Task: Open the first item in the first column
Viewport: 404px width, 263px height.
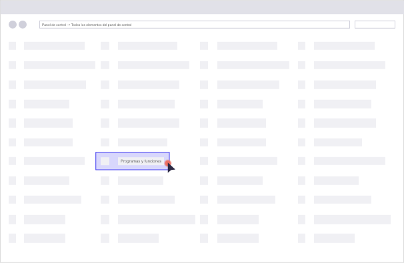Action: 54,46
